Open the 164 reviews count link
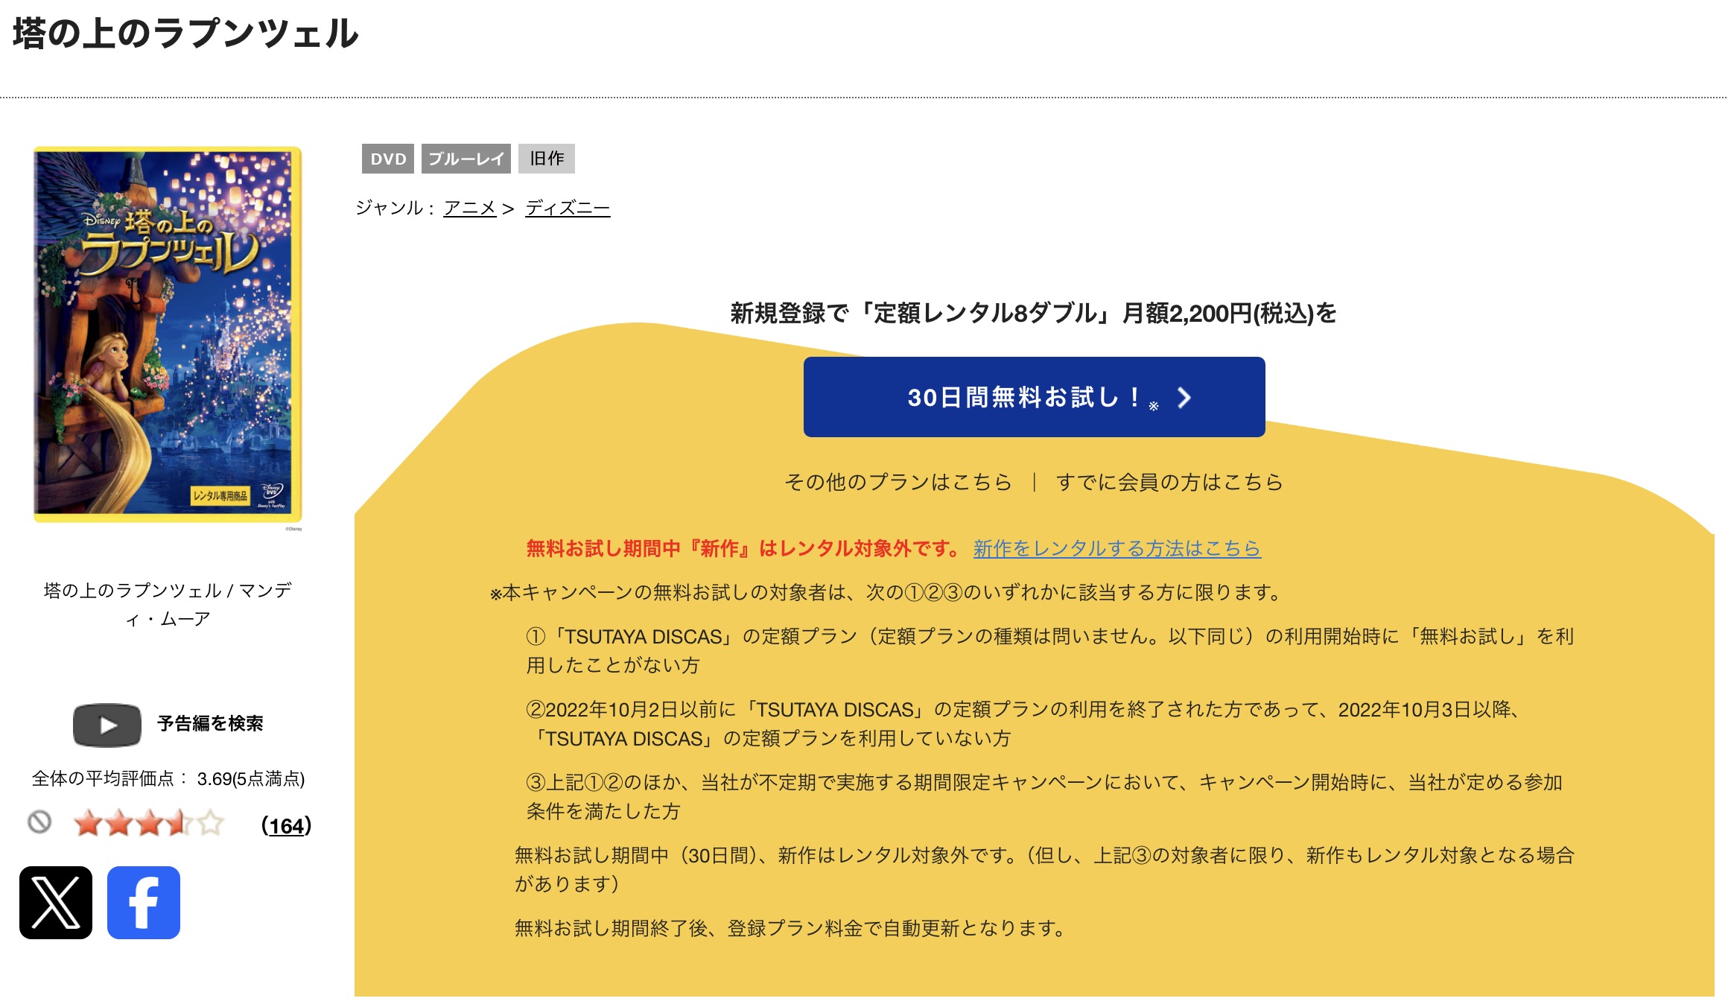The image size is (1728, 1007). [287, 825]
